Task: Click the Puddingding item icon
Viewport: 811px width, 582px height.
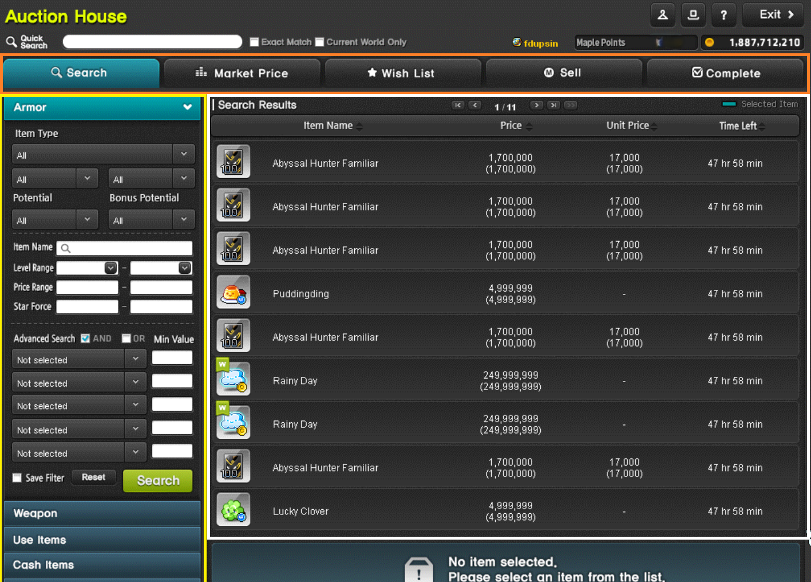Action: (234, 293)
